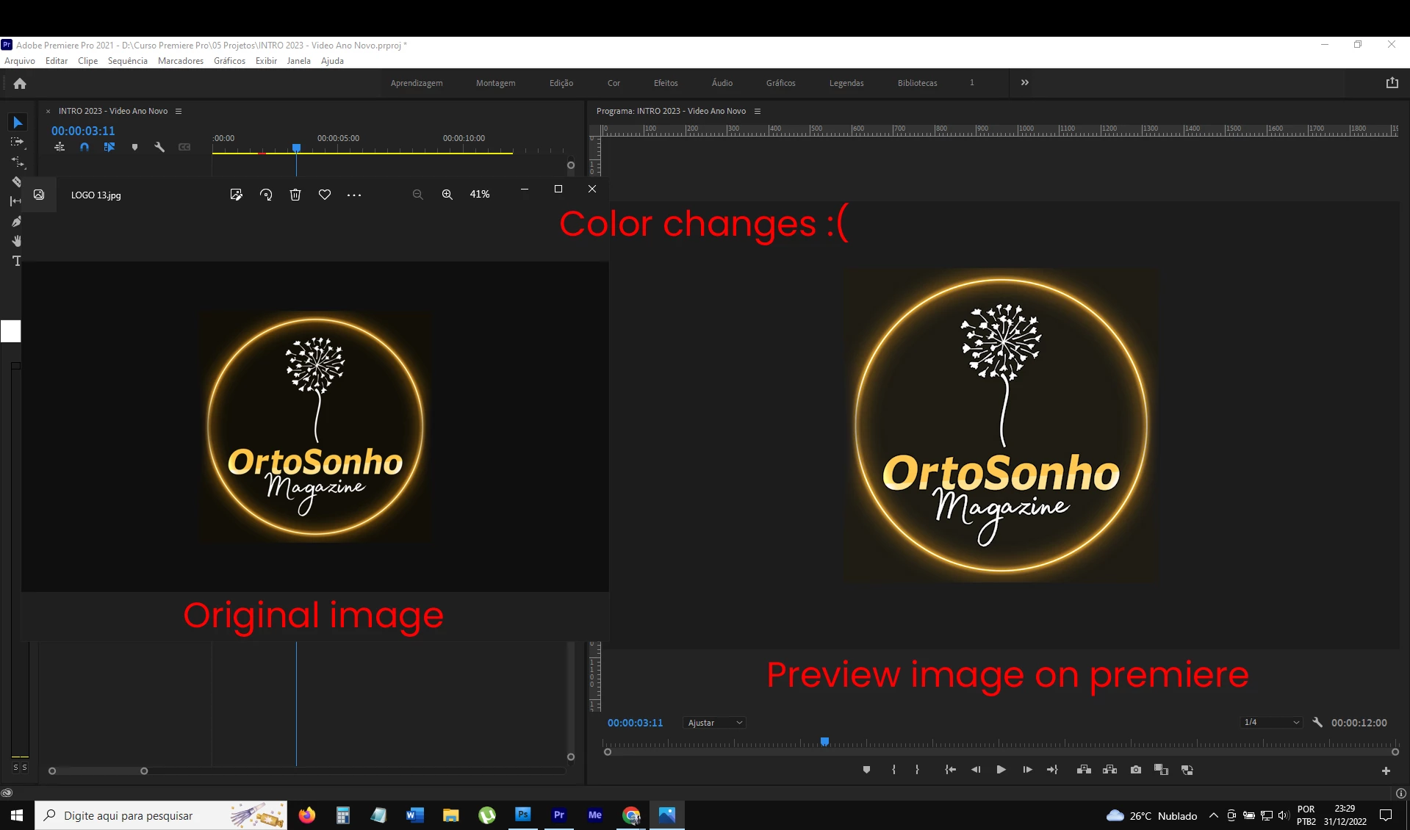The width and height of the screenshot is (1410, 830).
Task: Open Media Encoder from the taskbar
Action: (594, 815)
